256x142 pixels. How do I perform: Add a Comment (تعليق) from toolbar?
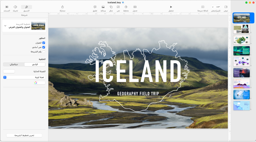pos(95,7)
